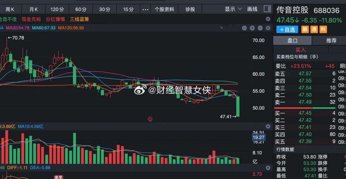The image size is (346, 179).
Task: Select 买一 bid price 47.45
Action: [x=305, y=113]
